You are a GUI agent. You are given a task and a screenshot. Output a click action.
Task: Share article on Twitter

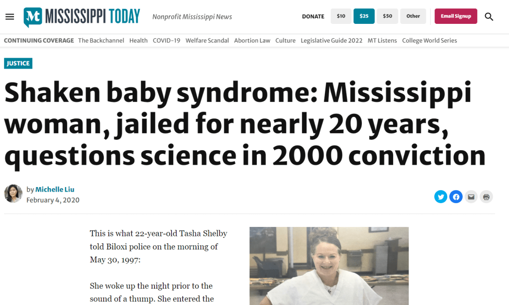[x=441, y=197]
